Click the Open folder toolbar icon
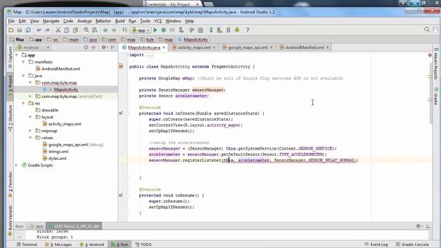The height and width of the screenshot is (248, 441). [11, 30]
